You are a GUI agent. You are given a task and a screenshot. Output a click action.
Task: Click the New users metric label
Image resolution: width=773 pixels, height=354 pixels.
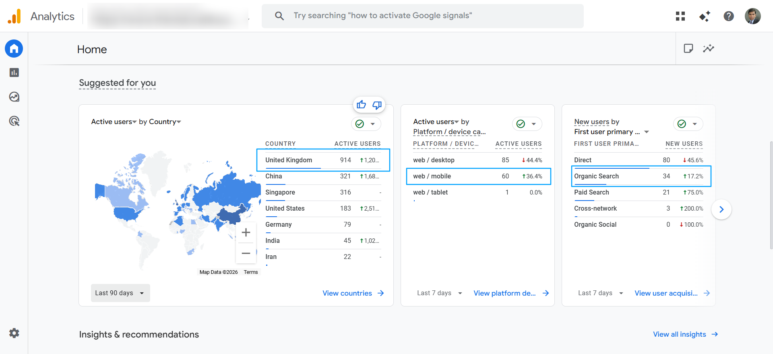coord(591,122)
